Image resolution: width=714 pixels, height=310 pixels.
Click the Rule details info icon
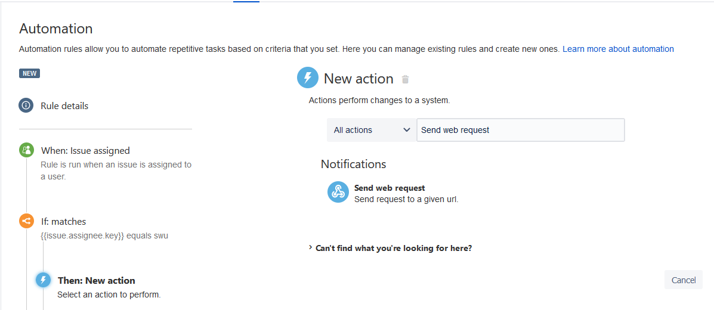[26, 106]
